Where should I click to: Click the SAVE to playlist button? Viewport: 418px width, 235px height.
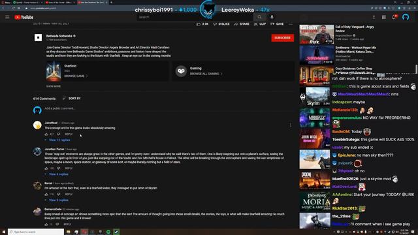click(277, 24)
